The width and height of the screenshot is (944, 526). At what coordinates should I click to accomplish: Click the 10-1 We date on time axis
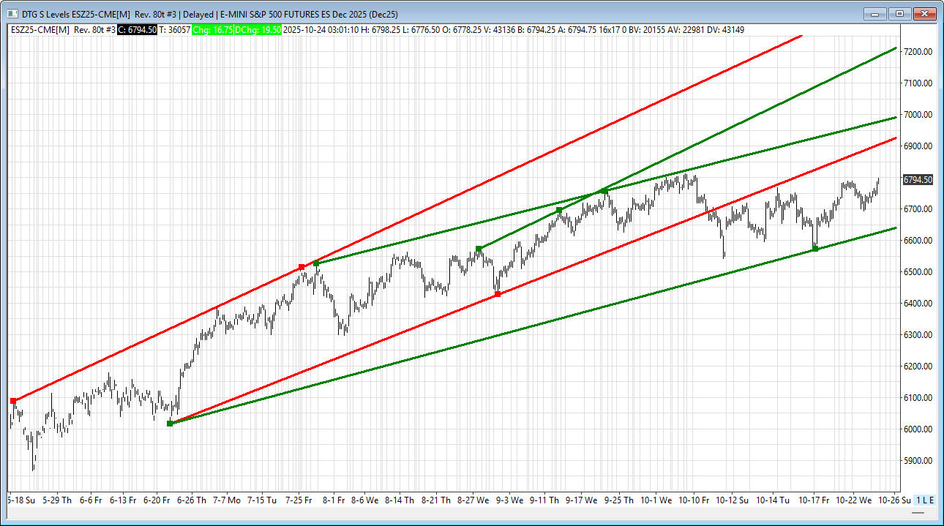(x=656, y=500)
